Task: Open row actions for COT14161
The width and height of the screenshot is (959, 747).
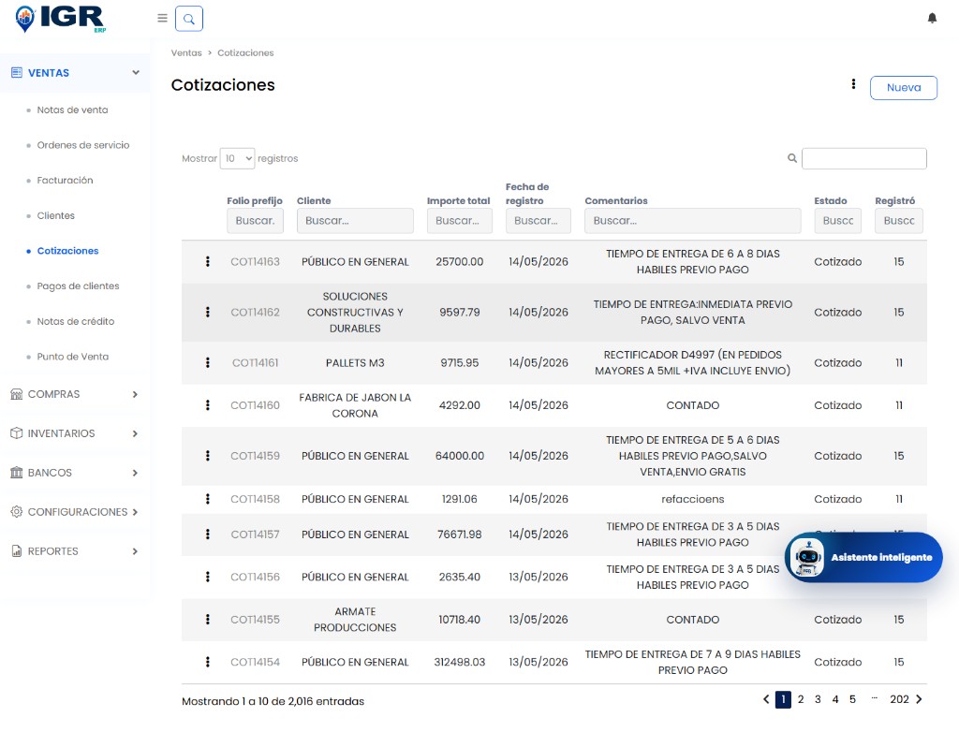Action: [x=208, y=362]
